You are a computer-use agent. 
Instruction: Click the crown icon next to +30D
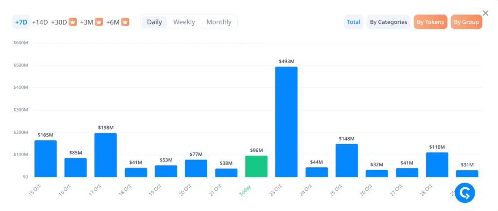click(x=73, y=22)
